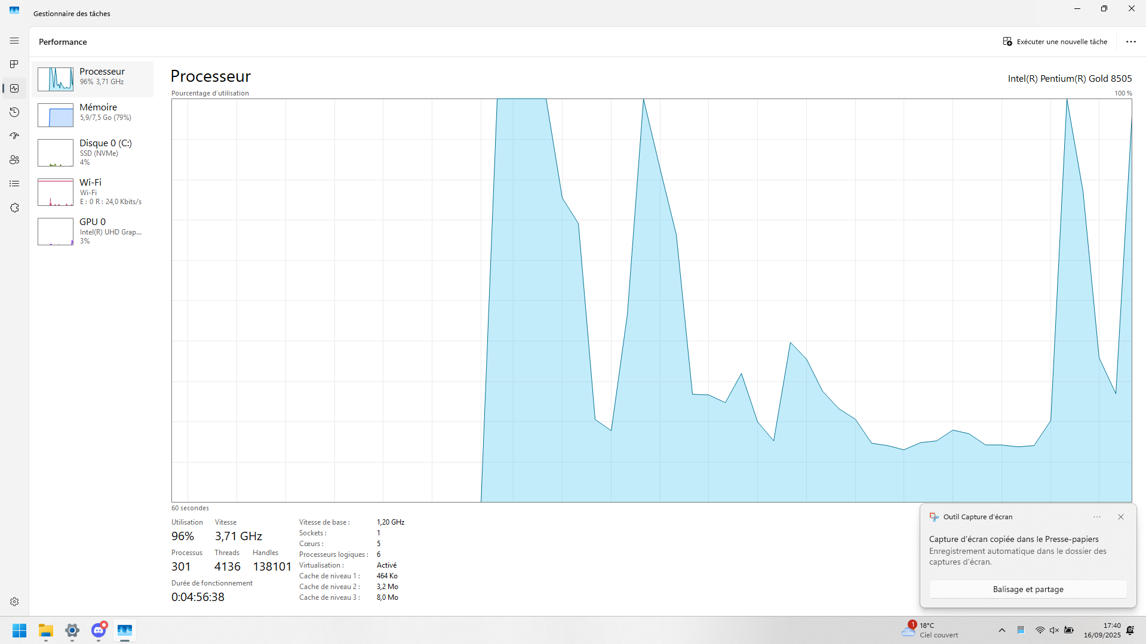1146x644 pixels.
Task: Open the Settings app from the taskbar
Action: (x=72, y=630)
